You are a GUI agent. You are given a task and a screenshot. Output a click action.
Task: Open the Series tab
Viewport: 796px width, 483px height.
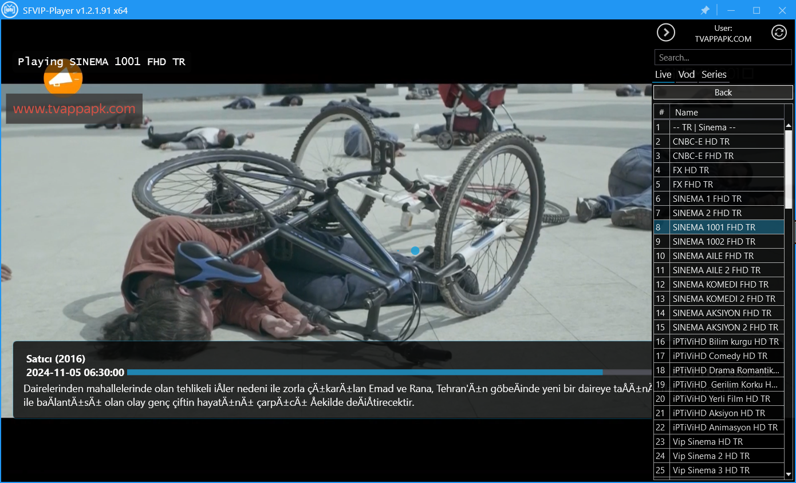coord(714,74)
